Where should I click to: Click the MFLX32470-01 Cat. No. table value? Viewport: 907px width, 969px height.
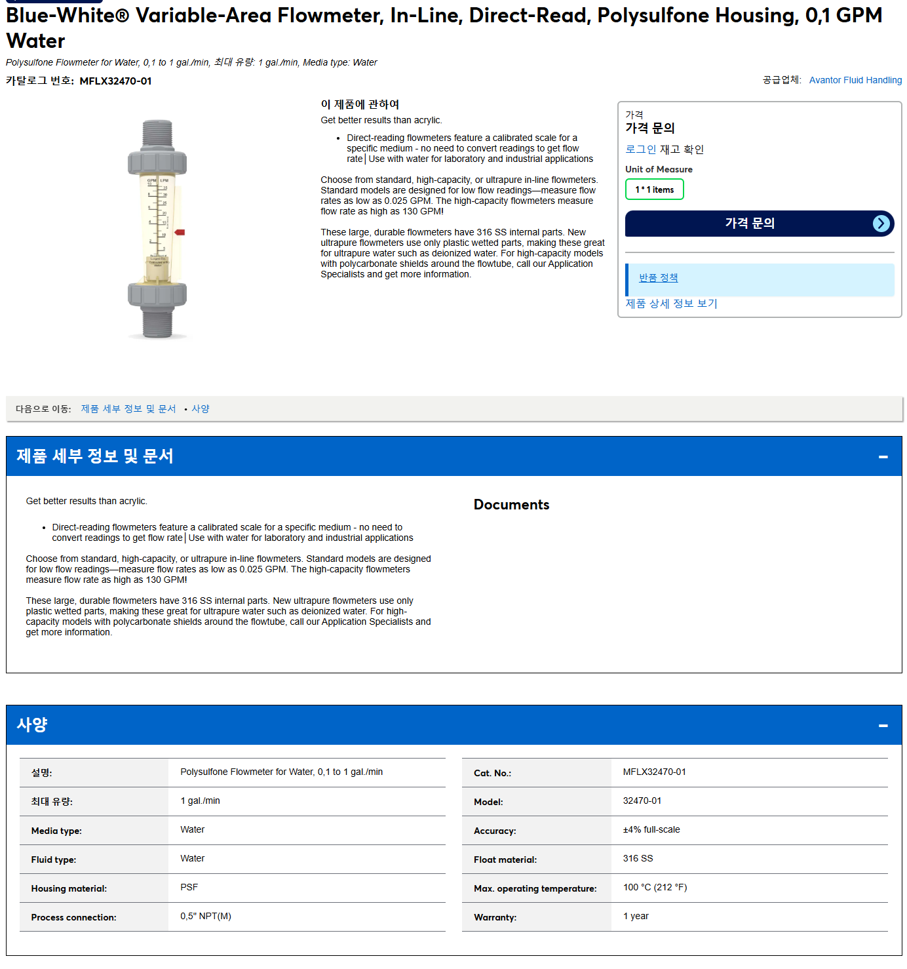click(654, 772)
